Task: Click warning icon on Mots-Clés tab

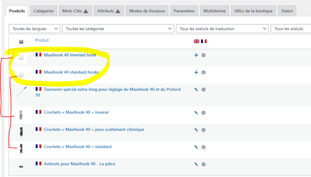Action: point(86,11)
